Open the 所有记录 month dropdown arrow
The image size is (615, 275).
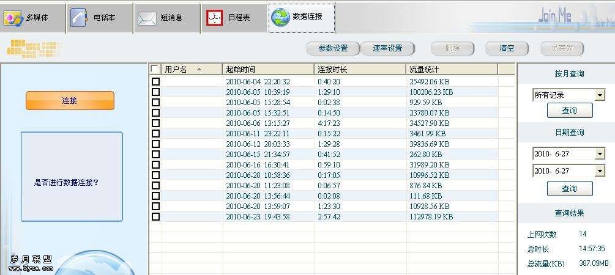coord(600,95)
